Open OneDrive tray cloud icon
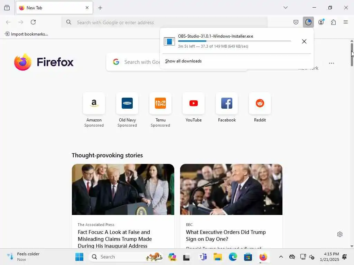 pos(292,257)
